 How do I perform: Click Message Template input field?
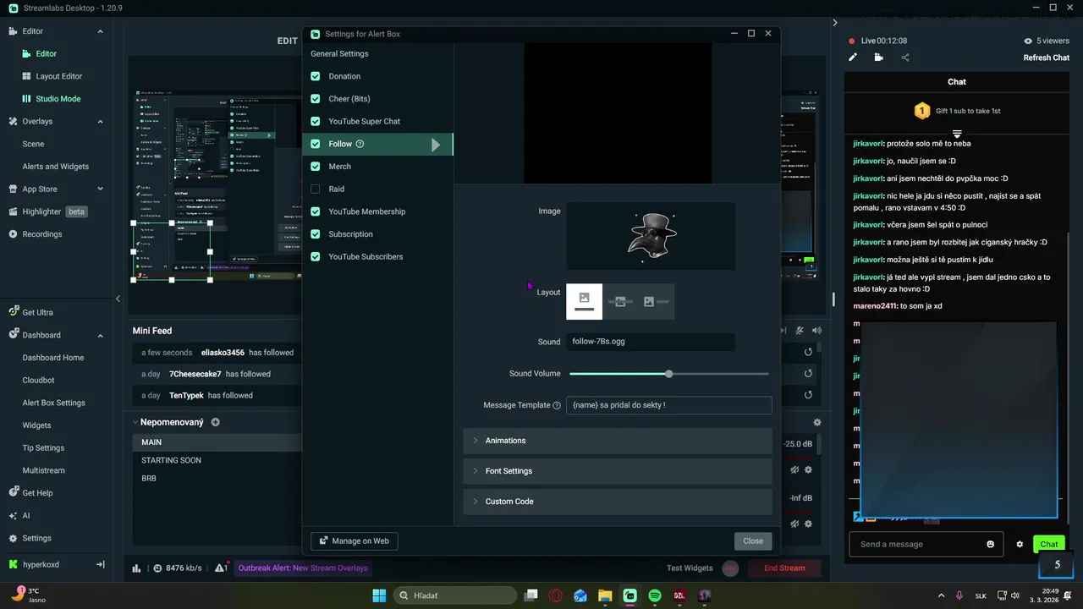tap(669, 405)
